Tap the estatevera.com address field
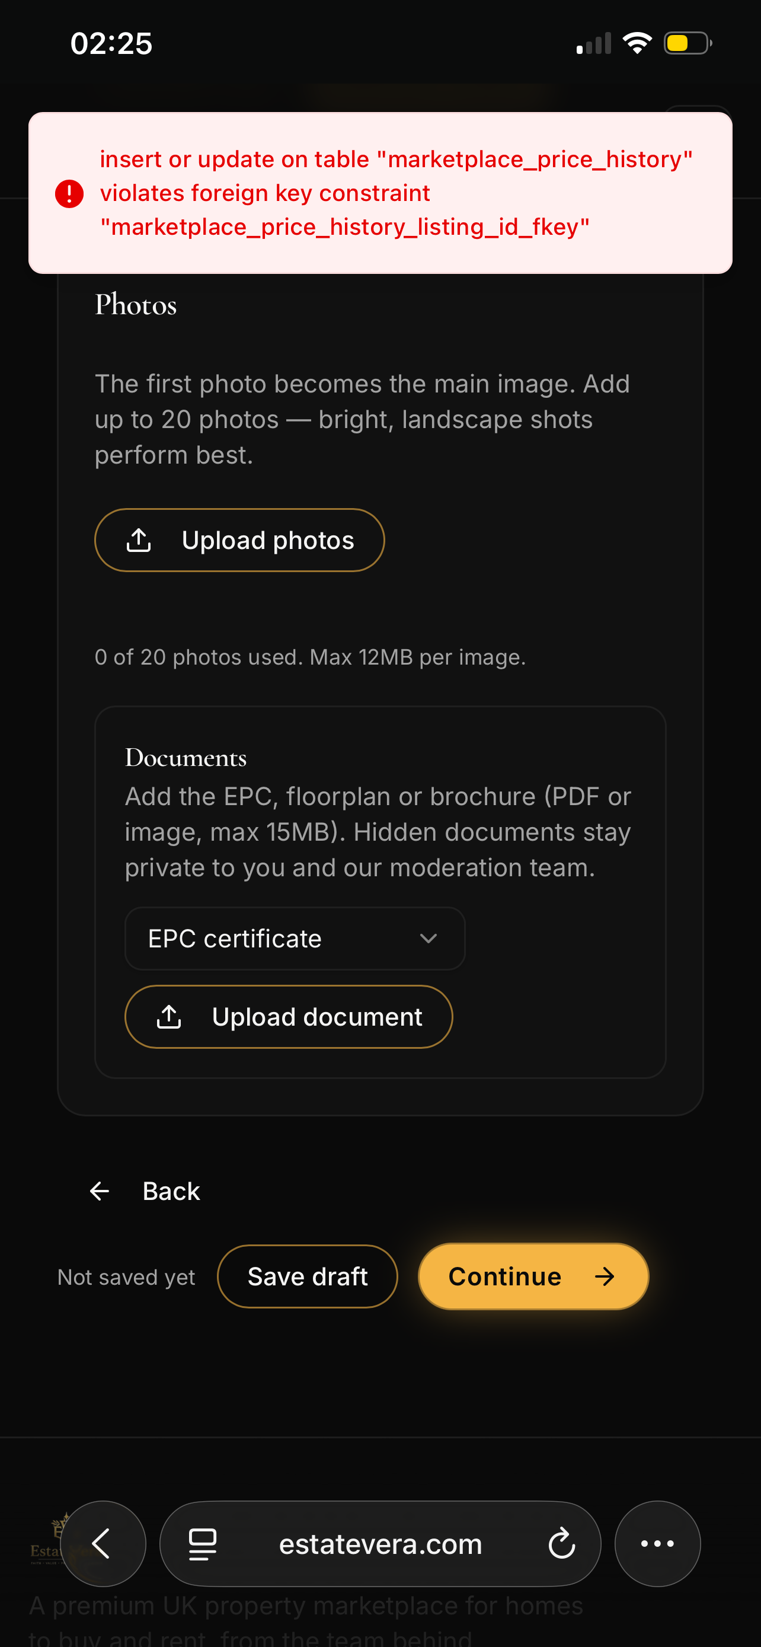Screen dimensions: 761x1647 tap(380, 1543)
